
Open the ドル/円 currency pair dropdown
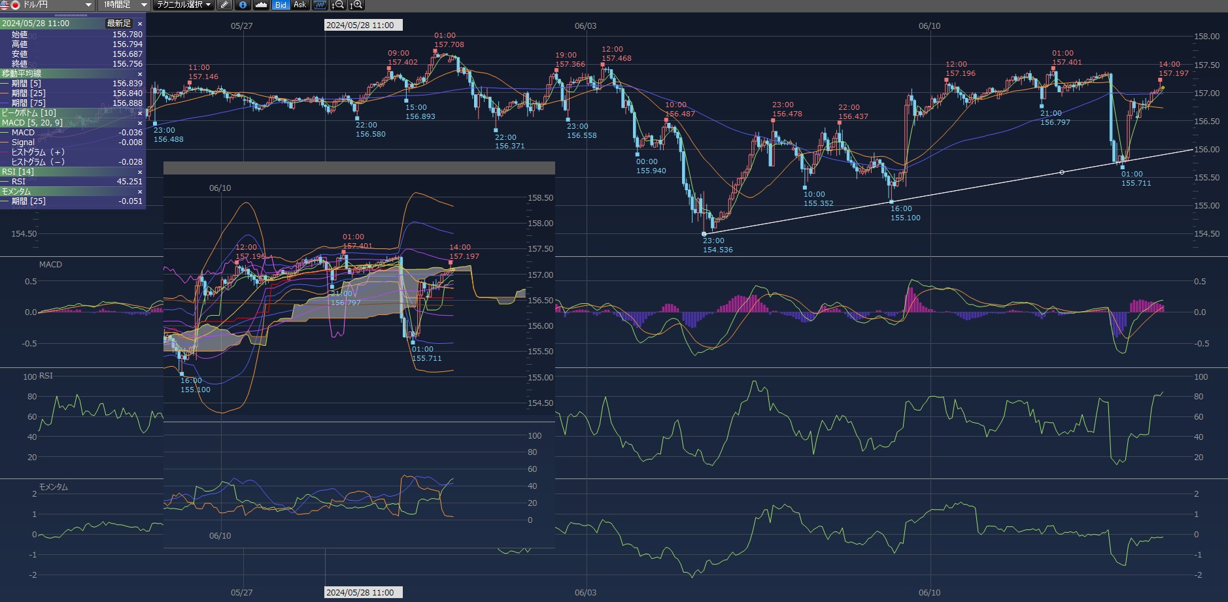88,5
